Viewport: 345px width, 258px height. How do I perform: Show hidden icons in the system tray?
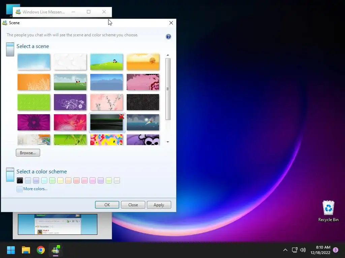click(x=285, y=250)
